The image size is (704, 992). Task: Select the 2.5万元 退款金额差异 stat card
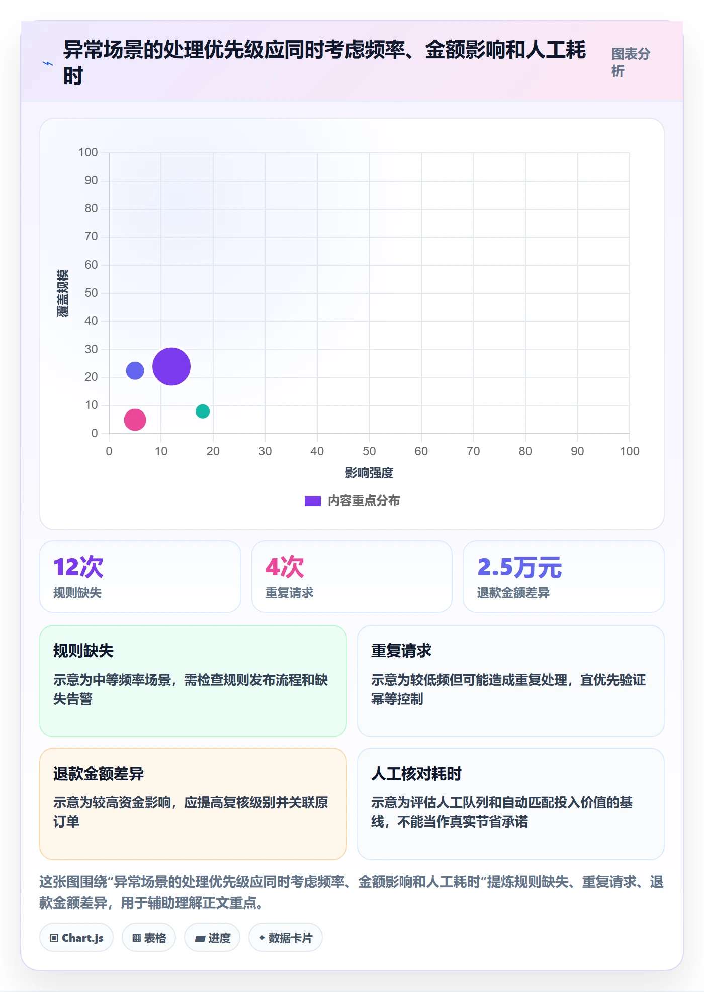coord(564,576)
